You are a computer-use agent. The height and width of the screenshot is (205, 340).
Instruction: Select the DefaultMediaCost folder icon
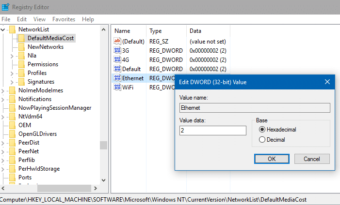[21, 38]
